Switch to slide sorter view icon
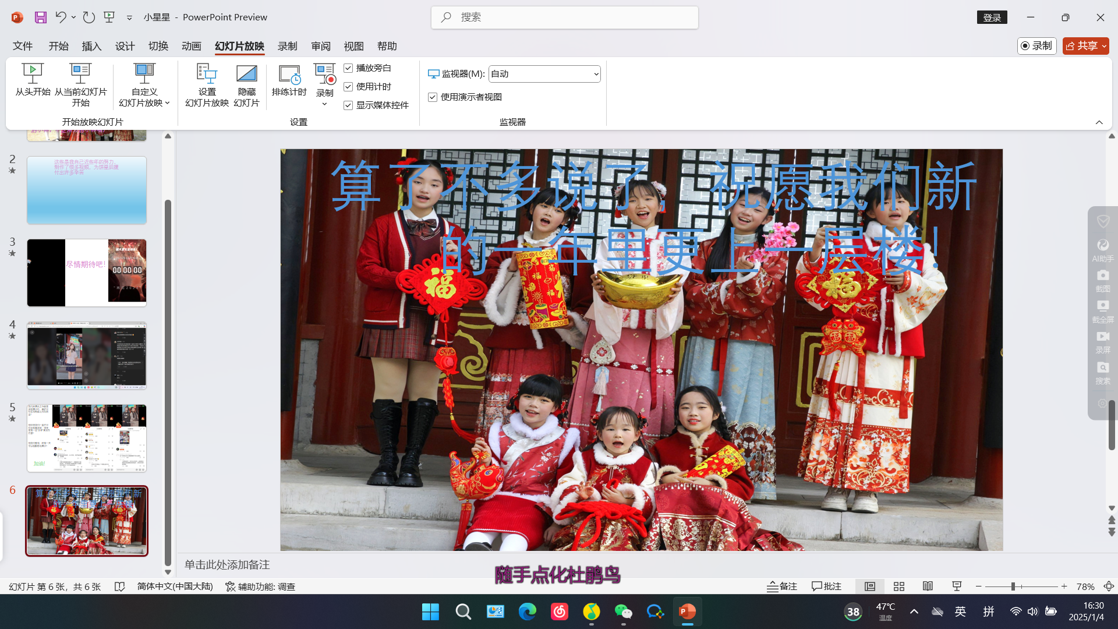This screenshot has width=1118, height=629. (x=899, y=586)
